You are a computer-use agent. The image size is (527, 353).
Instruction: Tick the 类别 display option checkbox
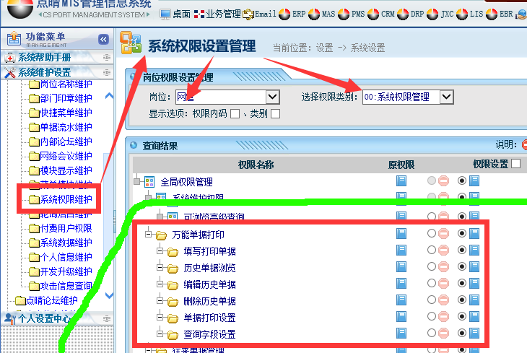pos(275,114)
